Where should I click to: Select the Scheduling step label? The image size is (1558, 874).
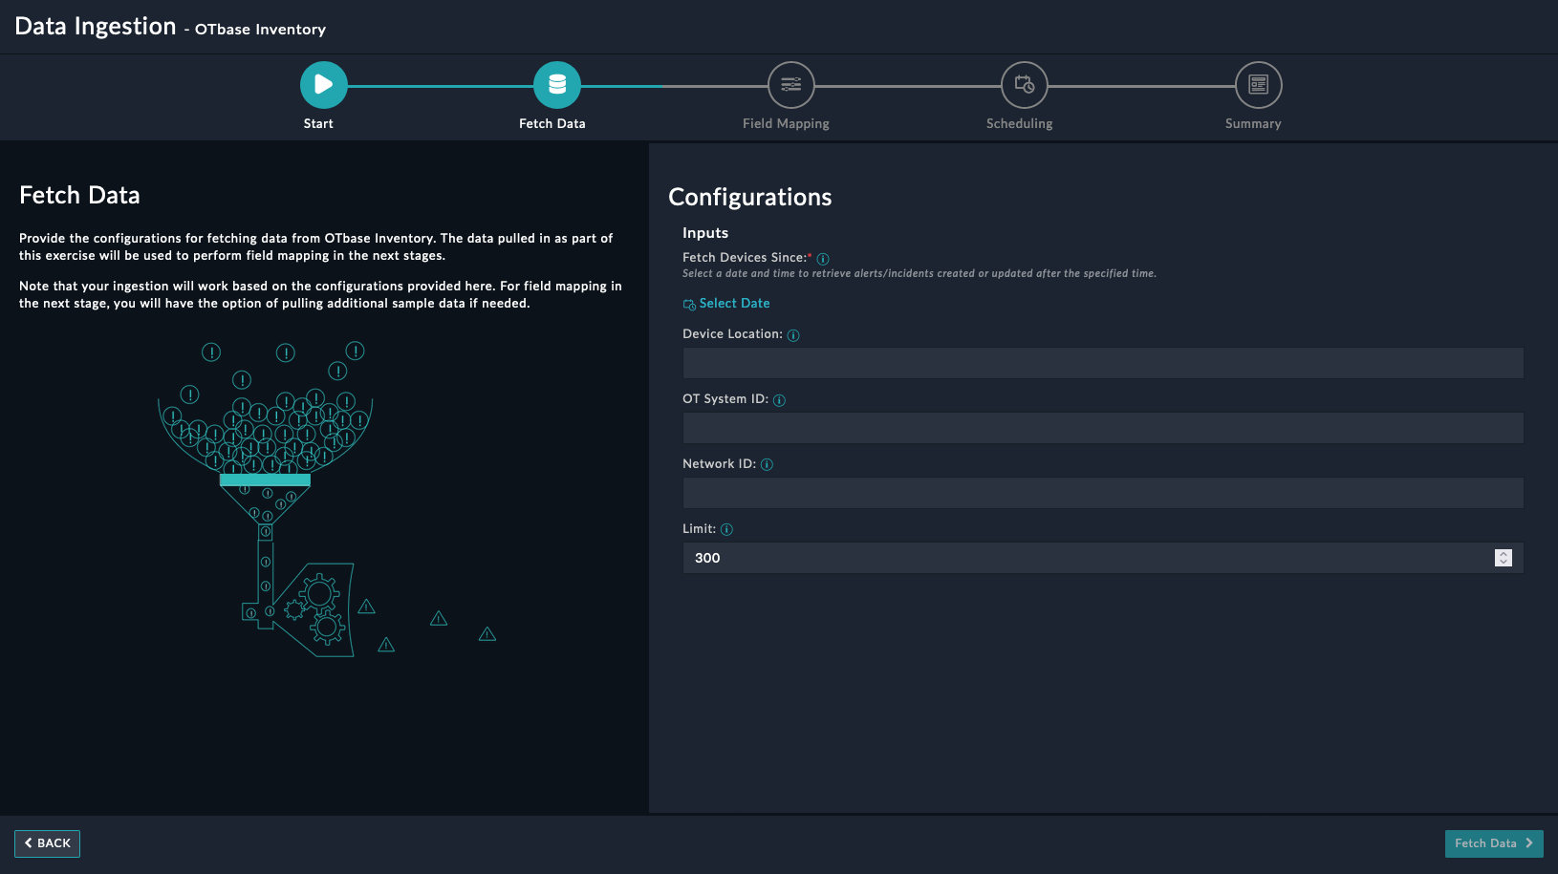(x=1019, y=124)
